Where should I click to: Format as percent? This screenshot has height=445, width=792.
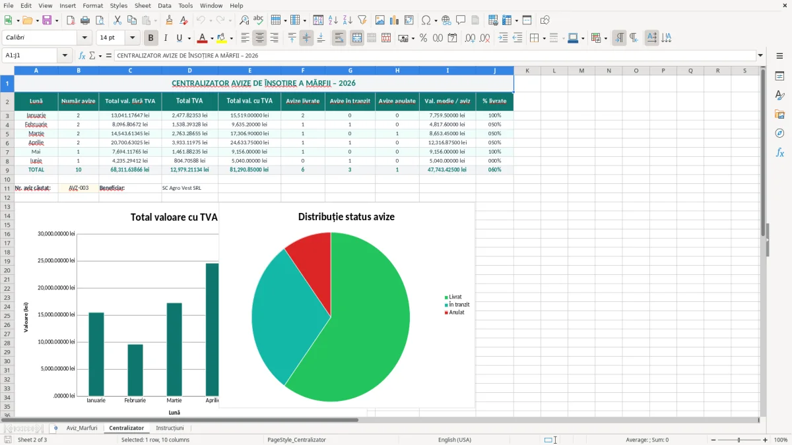[x=423, y=38]
